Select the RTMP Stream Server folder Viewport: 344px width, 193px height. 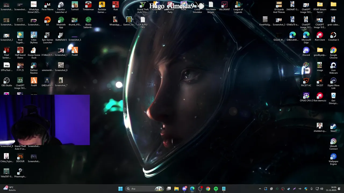pyautogui.click(x=320, y=7)
